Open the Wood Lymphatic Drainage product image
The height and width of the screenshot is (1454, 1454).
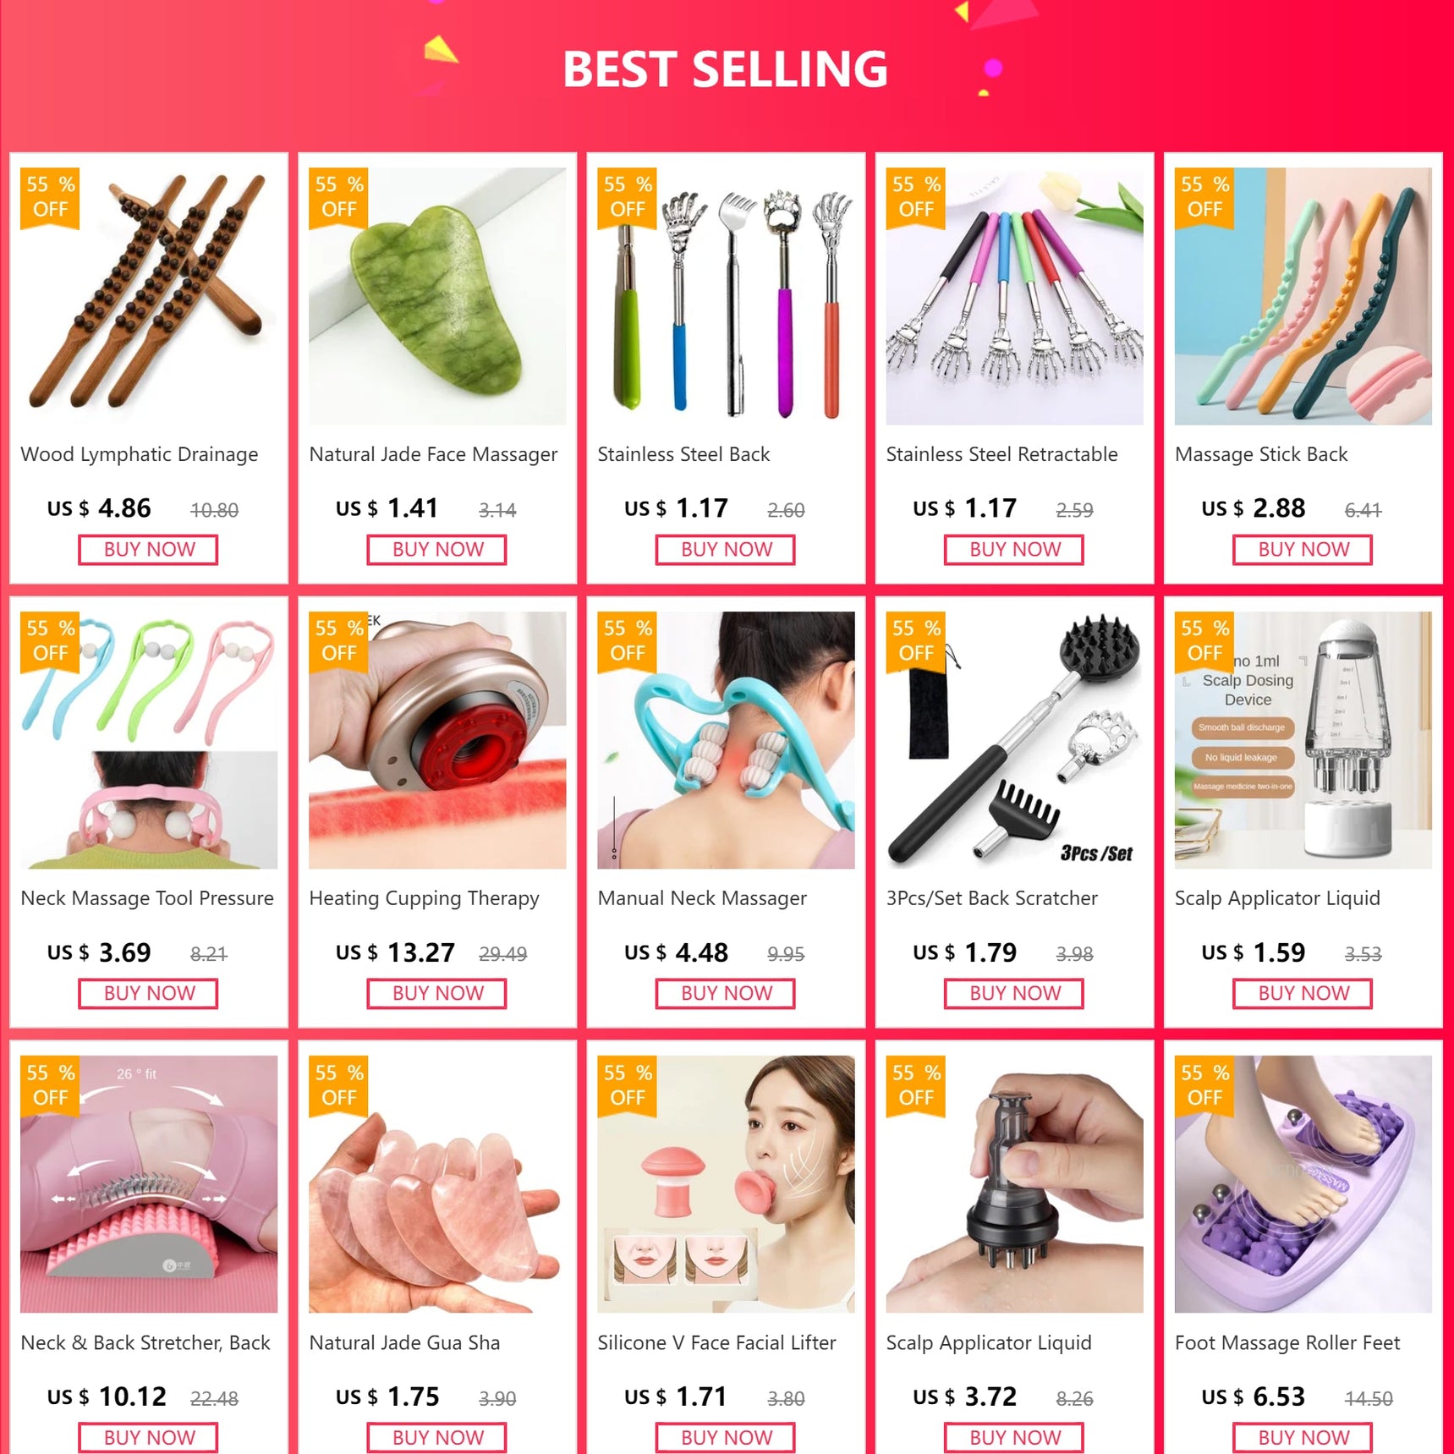point(149,296)
